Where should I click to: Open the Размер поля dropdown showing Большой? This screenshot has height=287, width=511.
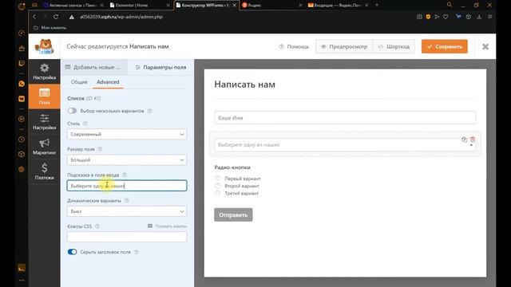click(x=127, y=159)
